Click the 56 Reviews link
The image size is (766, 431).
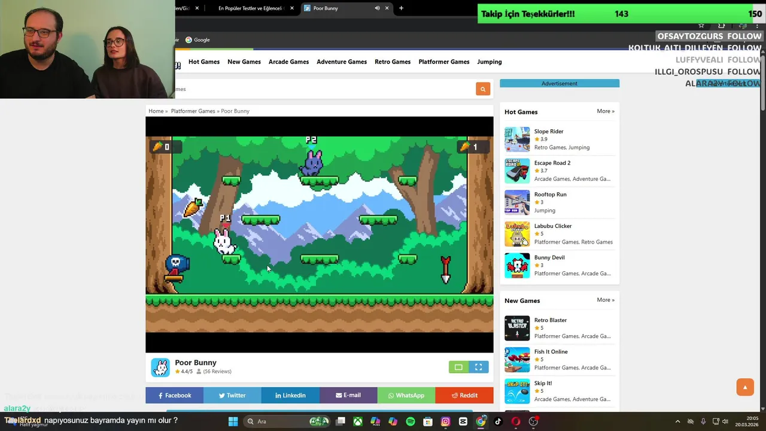click(x=217, y=372)
